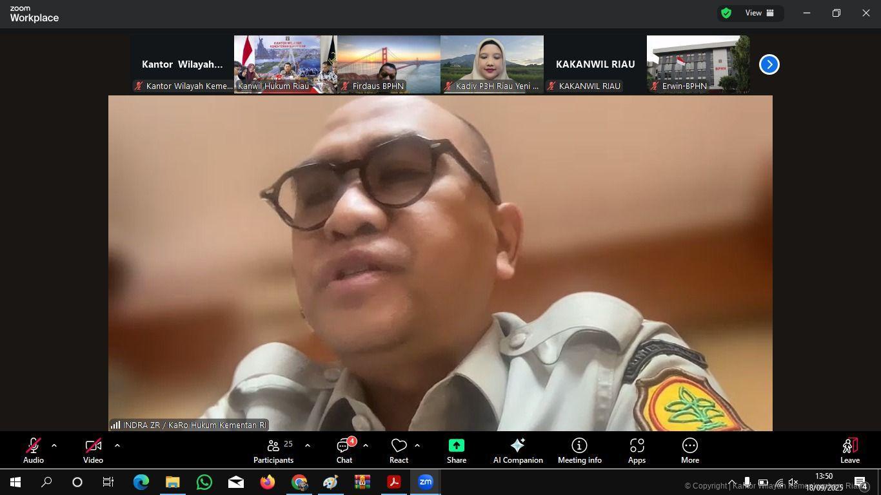Show next participants with blue arrow
Screen dimensions: 881x495
click(x=769, y=64)
